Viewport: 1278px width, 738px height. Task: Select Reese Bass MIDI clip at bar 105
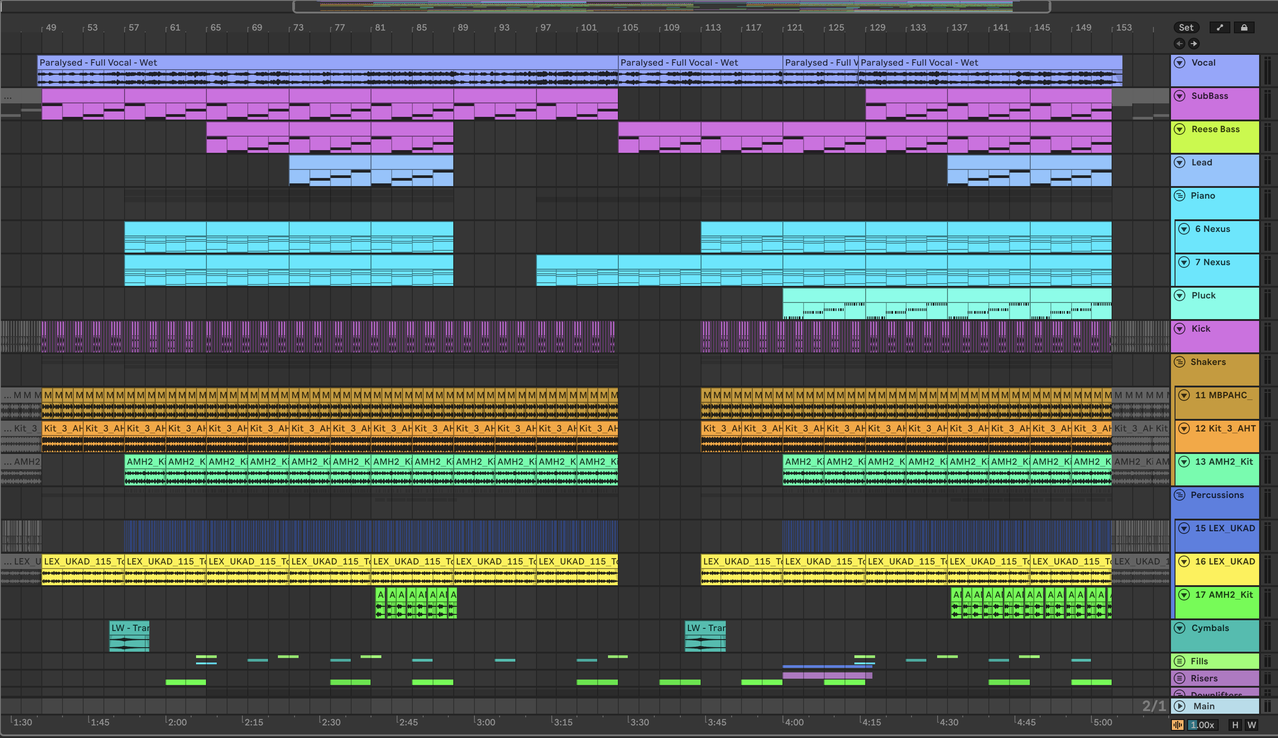click(659, 138)
